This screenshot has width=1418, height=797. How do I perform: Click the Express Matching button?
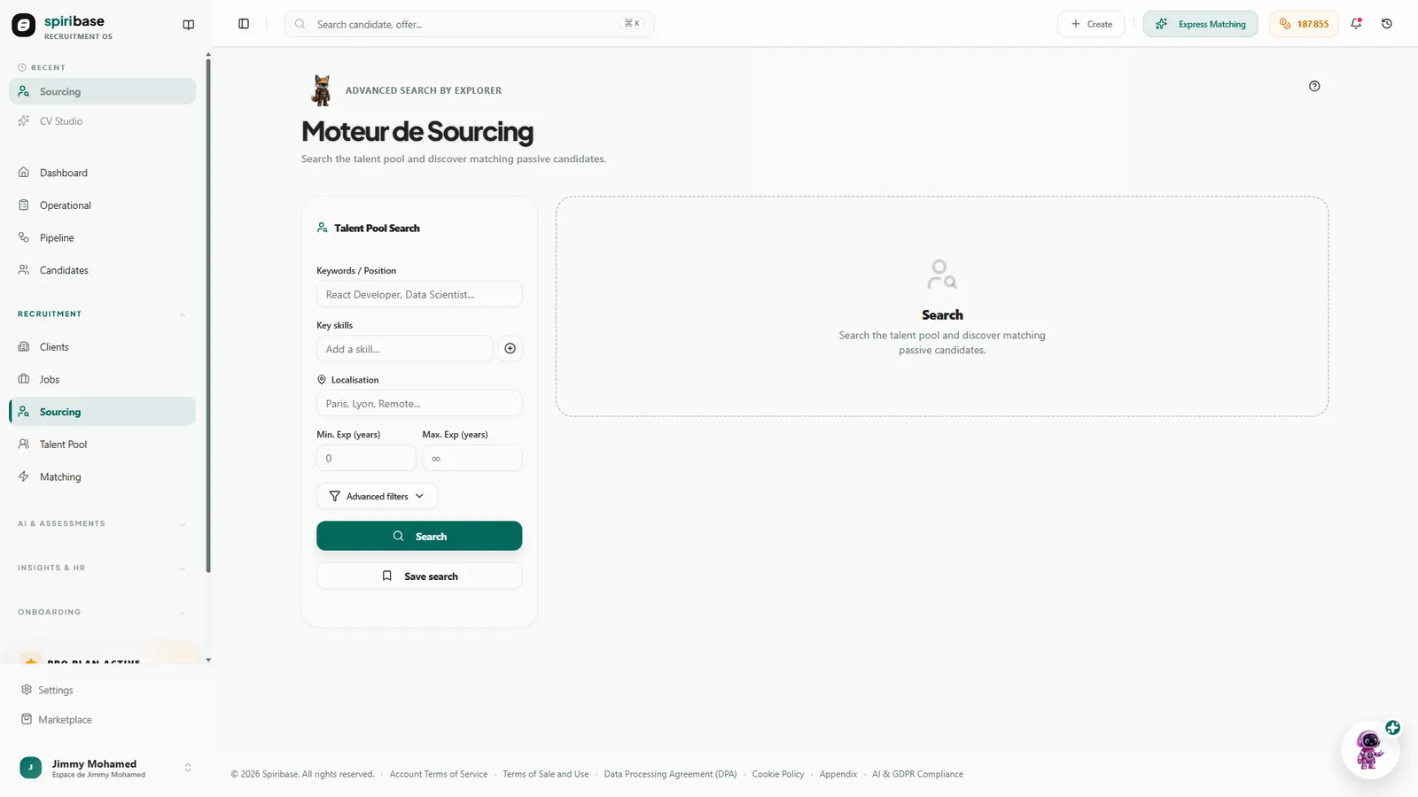[x=1200, y=24]
